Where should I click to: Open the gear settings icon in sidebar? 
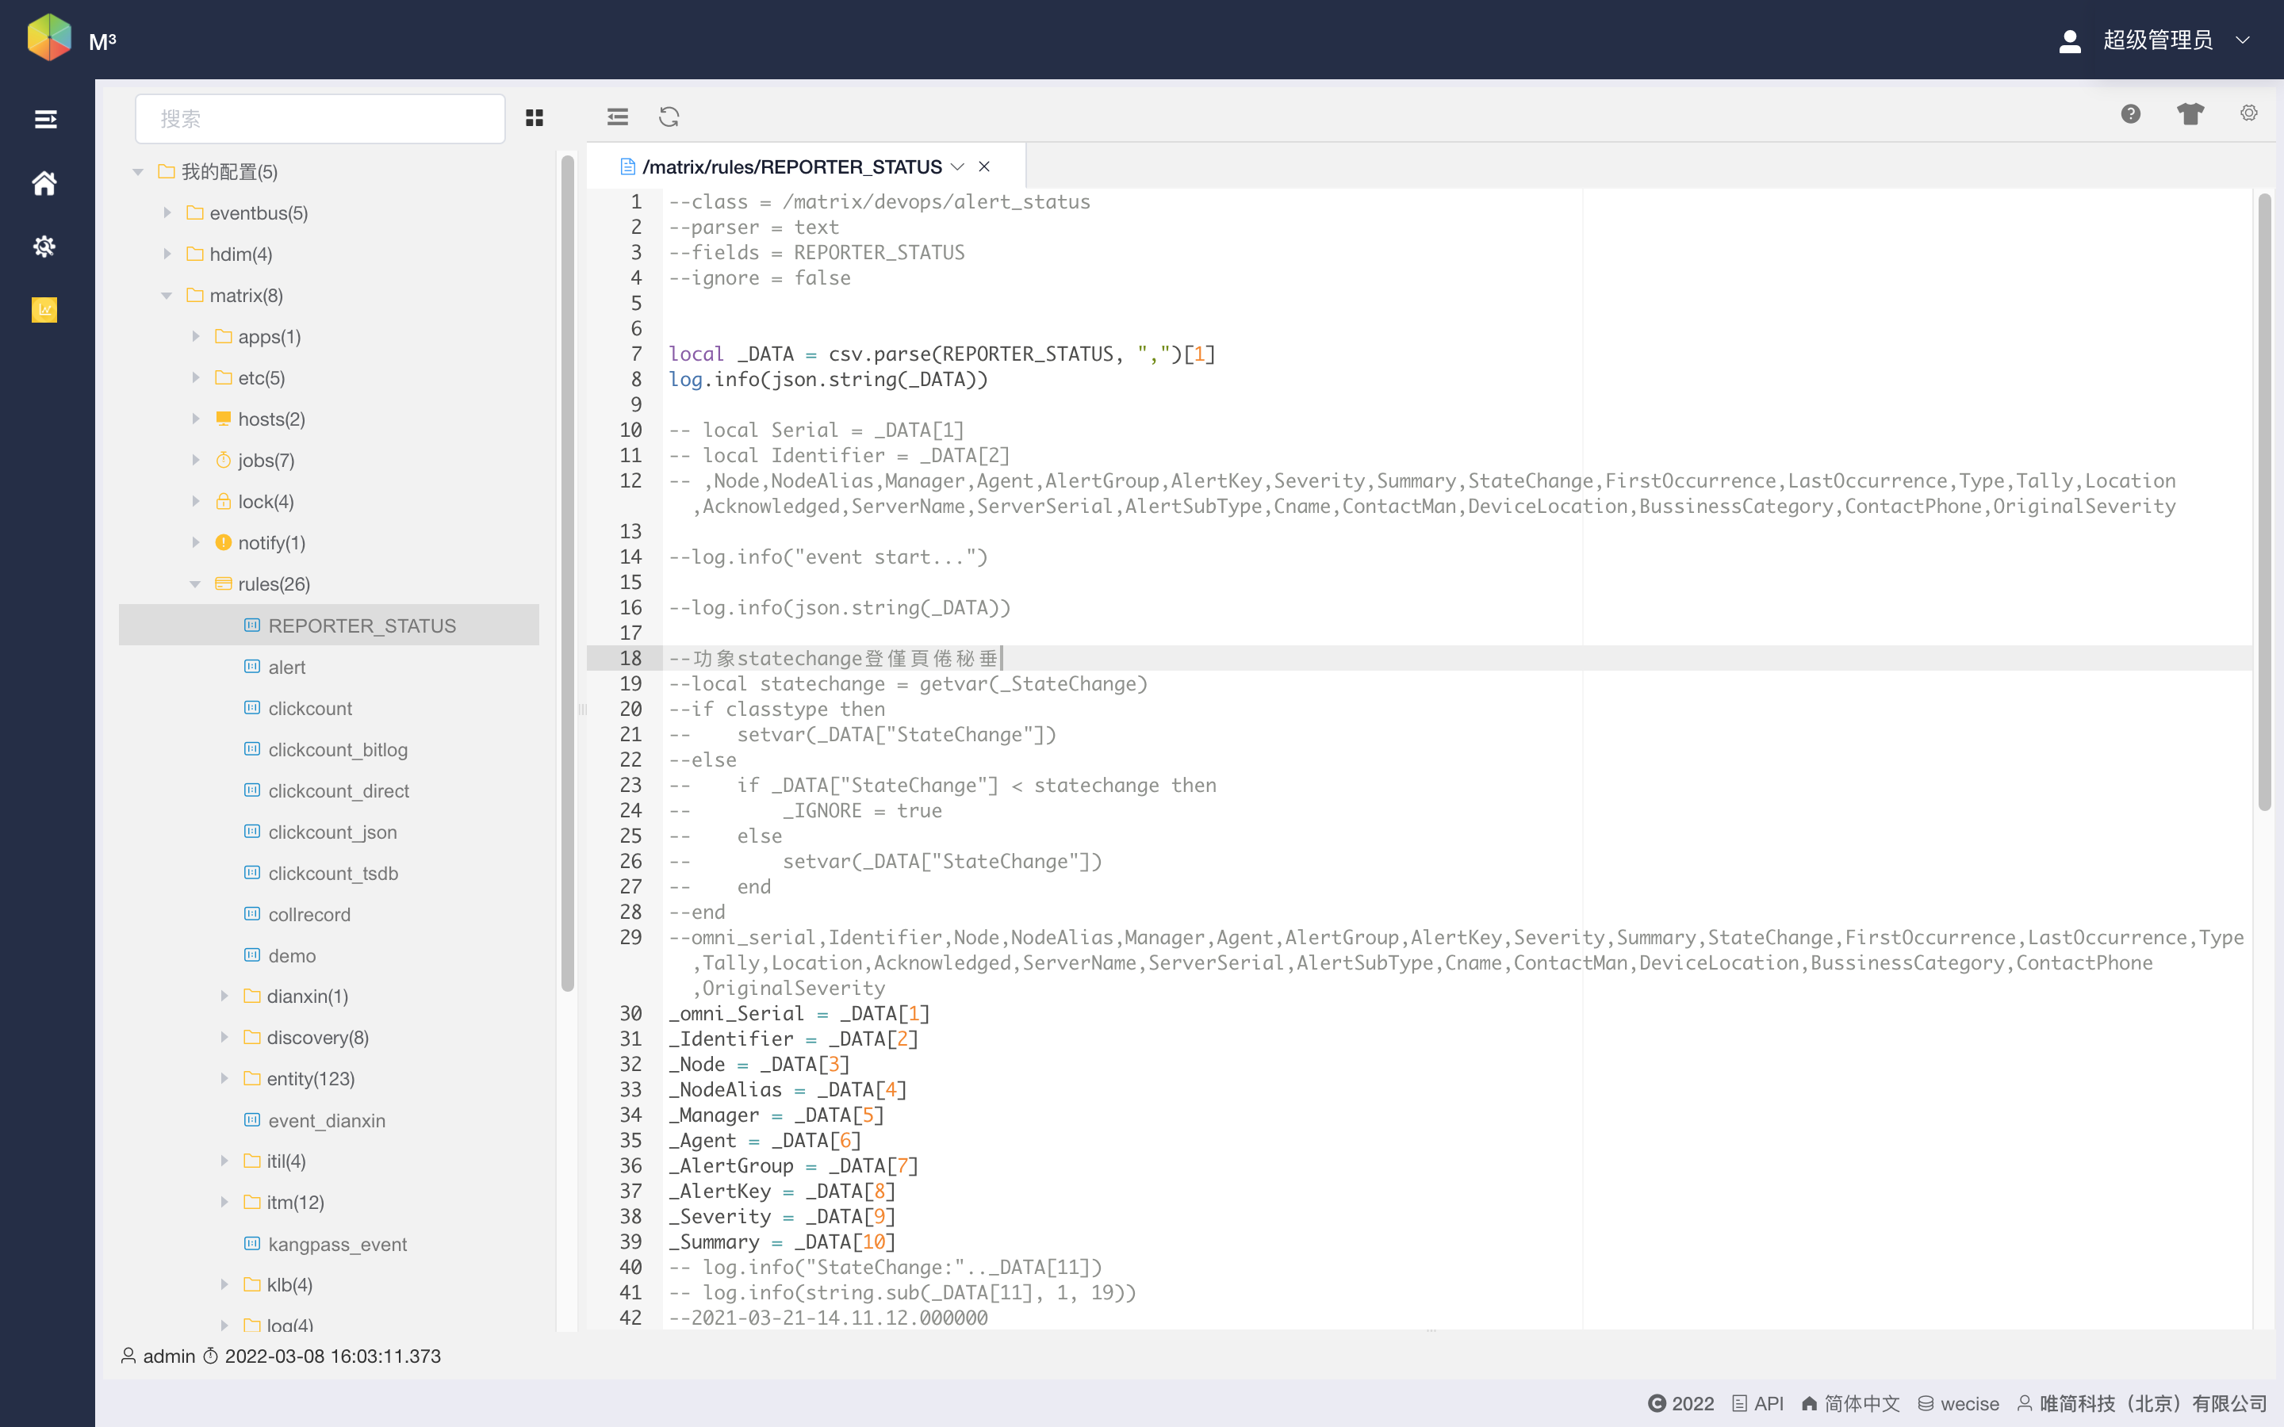pos(44,247)
